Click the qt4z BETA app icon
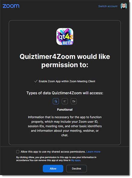 tap(65, 37)
